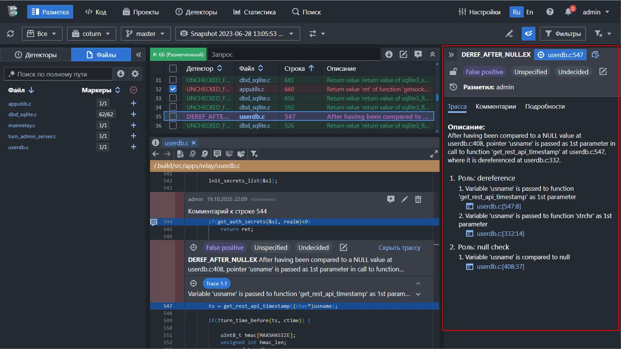Expand the Snapshot 2023-06-28 dropdown
Image resolution: width=621 pixels, height=349 pixels.
pos(237,34)
